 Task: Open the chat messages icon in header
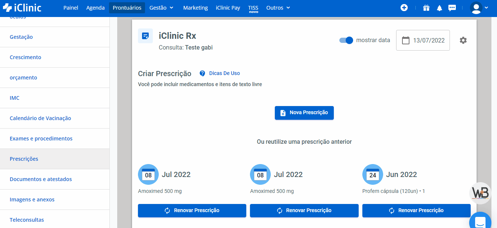pyautogui.click(x=452, y=8)
